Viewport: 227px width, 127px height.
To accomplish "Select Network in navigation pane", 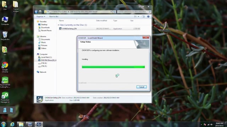I will tap(43, 72).
